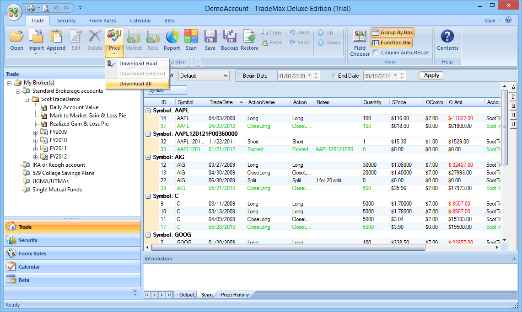Click the Scan icon in ribbon
This screenshot has width=522, height=312.
(x=191, y=37)
